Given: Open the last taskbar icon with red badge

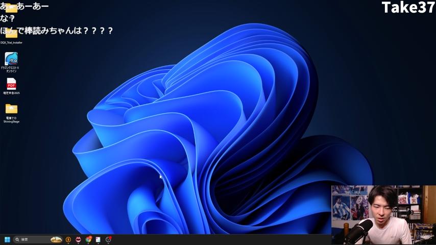Looking at the screenshot, I should (x=108, y=239).
